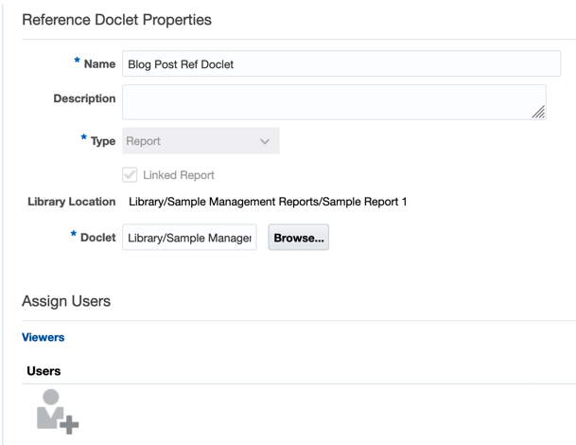
Task: Click the chevron arrow in Type dropdown
Action: (264, 142)
